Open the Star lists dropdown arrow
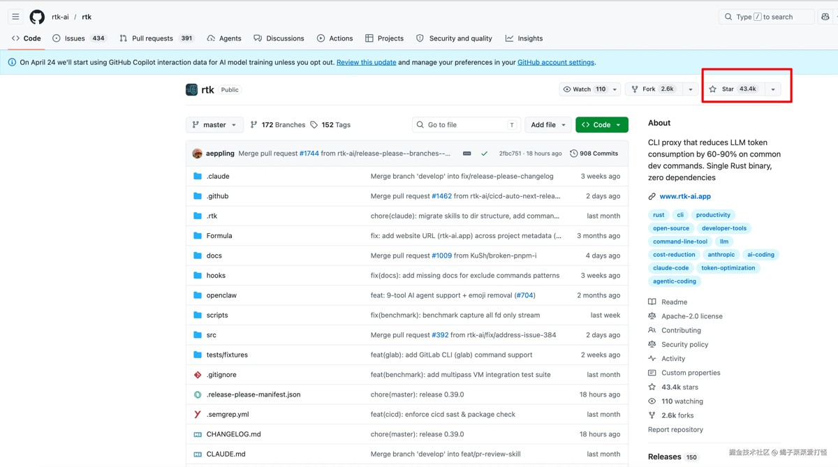The image size is (838, 467). coord(772,89)
